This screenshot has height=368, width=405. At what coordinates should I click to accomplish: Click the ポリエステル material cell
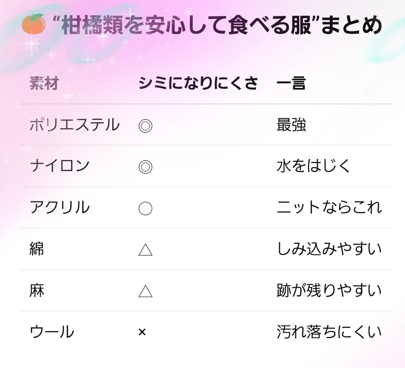point(74,125)
